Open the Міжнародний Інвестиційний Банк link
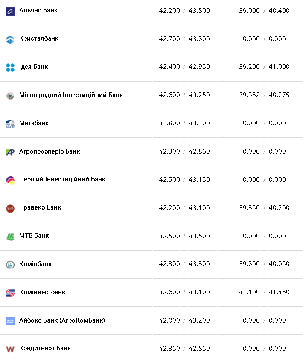The image size is (303, 361). click(x=71, y=95)
